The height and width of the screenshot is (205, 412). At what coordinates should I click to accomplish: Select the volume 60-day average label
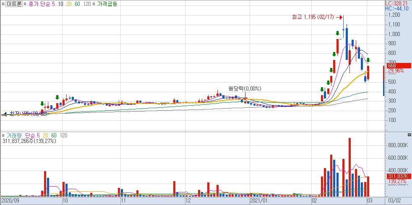(54, 135)
